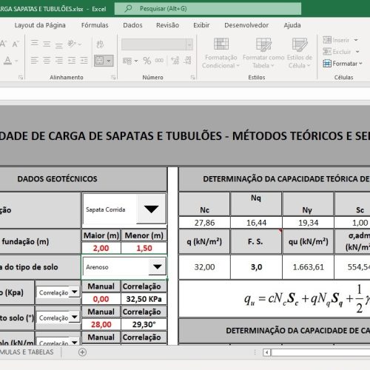Click the Decrease Font Size icon
This screenshot has width=370, height=370.
[16, 44]
